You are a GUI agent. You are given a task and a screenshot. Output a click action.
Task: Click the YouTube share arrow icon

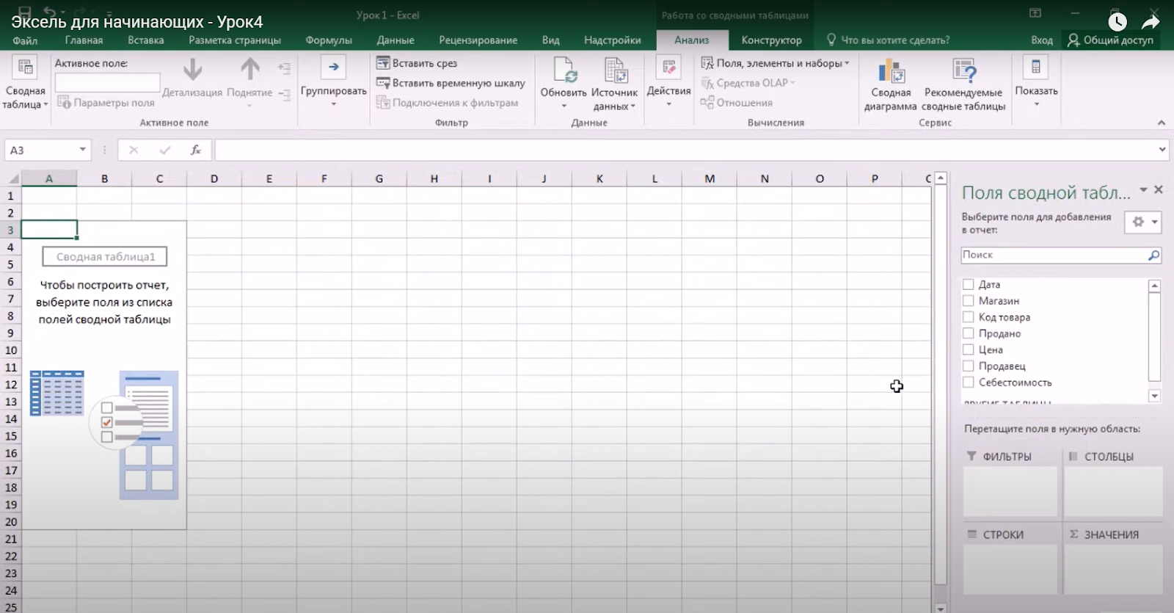tap(1151, 21)
